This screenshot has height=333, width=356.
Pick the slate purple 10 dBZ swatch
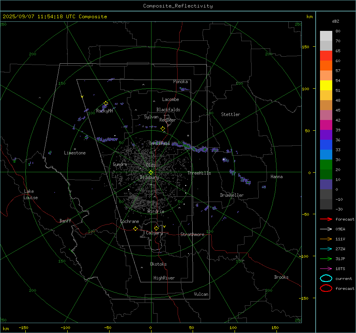click(x=326, y=184)
